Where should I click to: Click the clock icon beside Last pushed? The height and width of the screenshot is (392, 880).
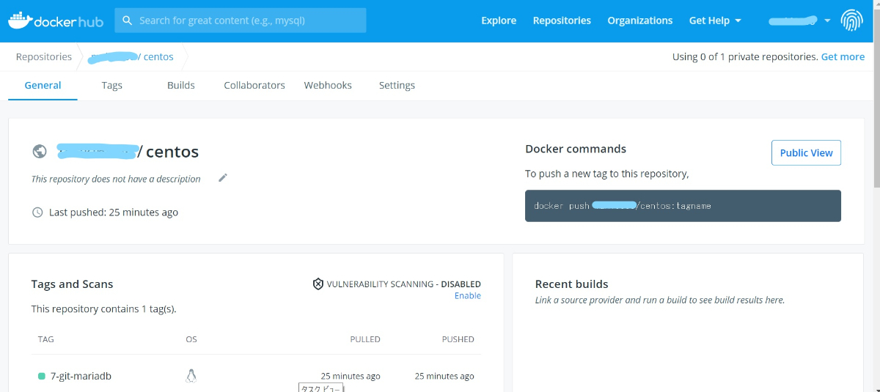pos(37,212)
